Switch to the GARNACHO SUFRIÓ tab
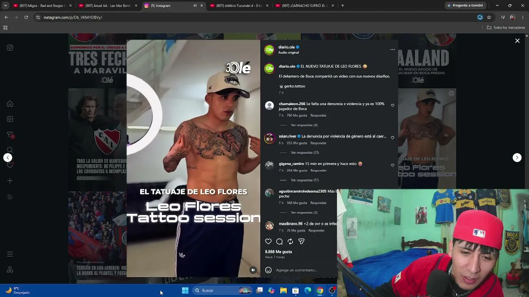 tap(305, 6)
